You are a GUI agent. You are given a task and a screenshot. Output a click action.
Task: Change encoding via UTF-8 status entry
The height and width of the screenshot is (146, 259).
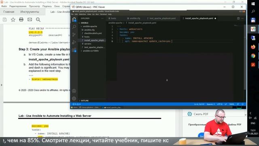pos(220,104)
